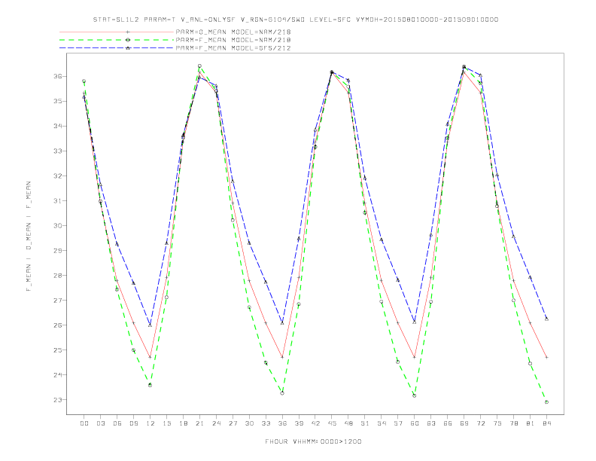Click y-axis tick label 26
Screen dimensions: 596x461
click(58, 325)
